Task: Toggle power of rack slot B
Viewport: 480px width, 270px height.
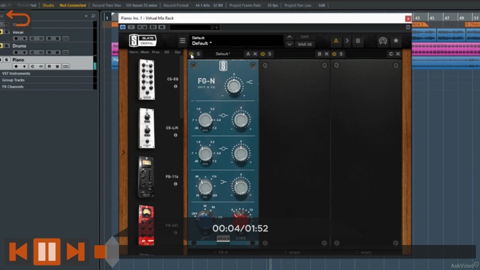Action: click(x=262, y=54)
